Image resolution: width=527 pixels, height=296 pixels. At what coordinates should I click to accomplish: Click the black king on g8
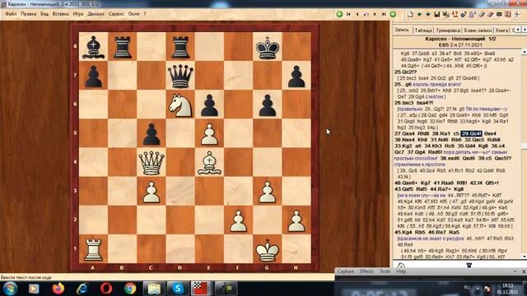tap(267, 48)
